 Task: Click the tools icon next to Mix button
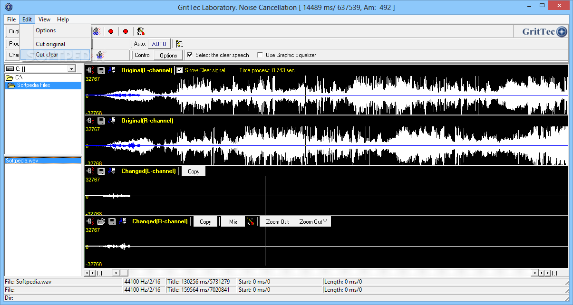251,221
